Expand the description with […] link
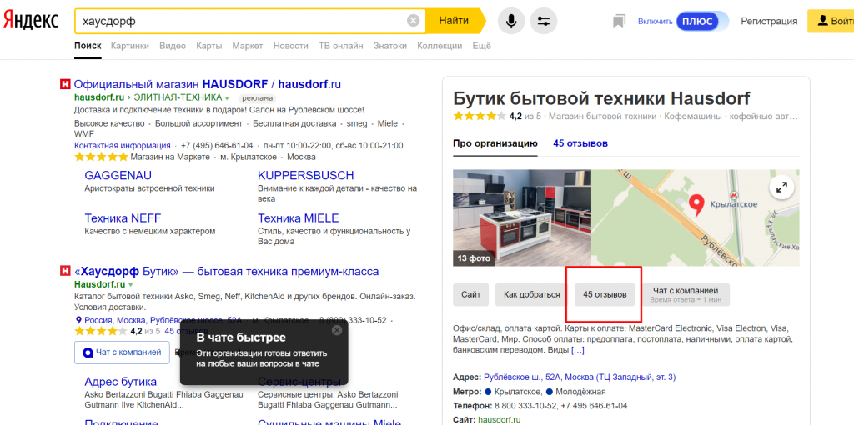Image resolution: width=854 pixels, height=425 pixels. pyautogui.click(x=577, y=350)
